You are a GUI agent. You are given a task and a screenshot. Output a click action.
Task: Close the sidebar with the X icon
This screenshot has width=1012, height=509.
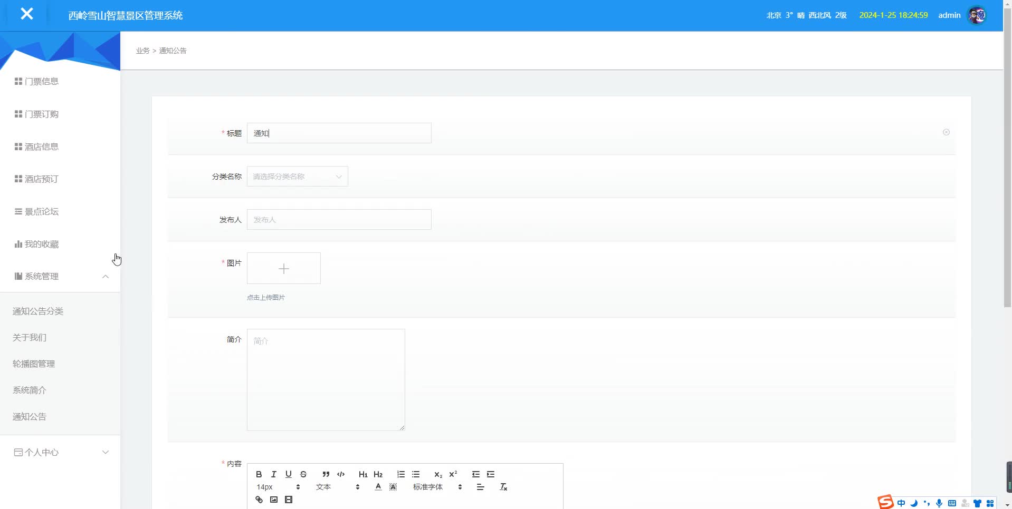pyautogui.click(x=27, y=14)
